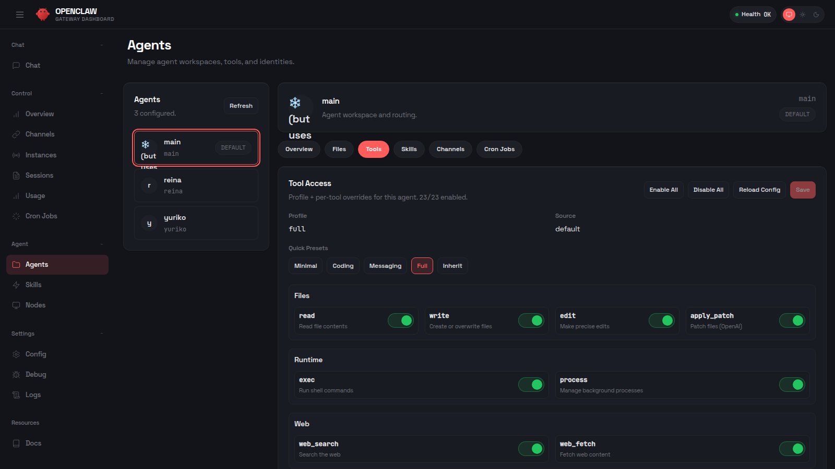Viewport: 835px width, 469px height.
Task: Toggle web_fetch off
Action: pos(792,448)
